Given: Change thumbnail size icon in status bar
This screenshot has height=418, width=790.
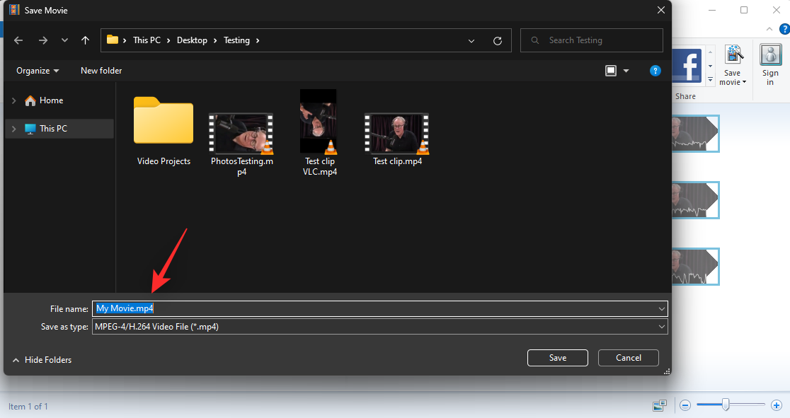Looking at the screenshot, I should (660, 405).
